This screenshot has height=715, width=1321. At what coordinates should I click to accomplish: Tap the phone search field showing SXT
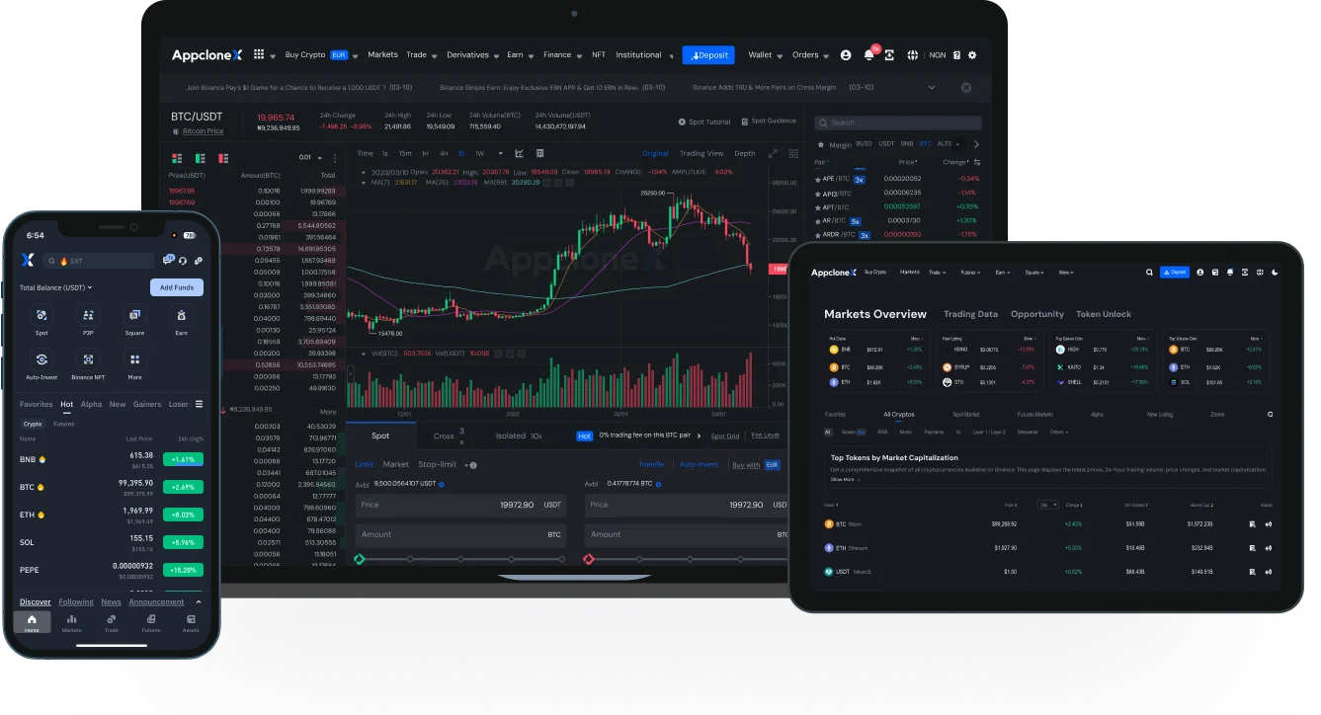coord(99,261)
